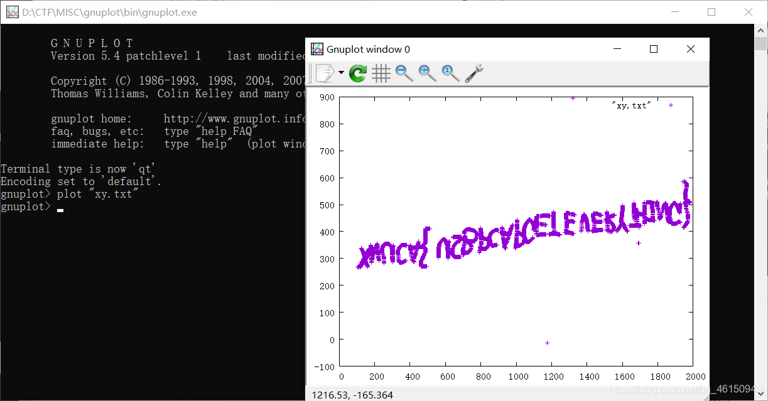Click the outlier data point near y=-10
This screenshot has height=401, width=768.
pos(548,343)
